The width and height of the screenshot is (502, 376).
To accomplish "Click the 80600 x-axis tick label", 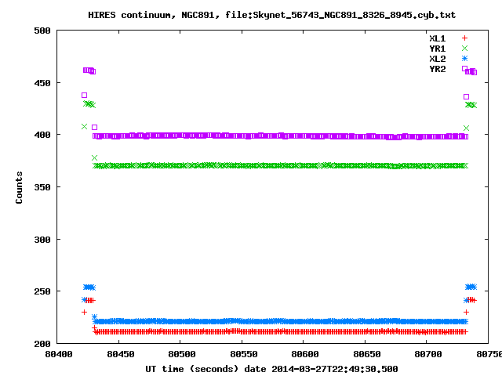I will tap(305, 354).
